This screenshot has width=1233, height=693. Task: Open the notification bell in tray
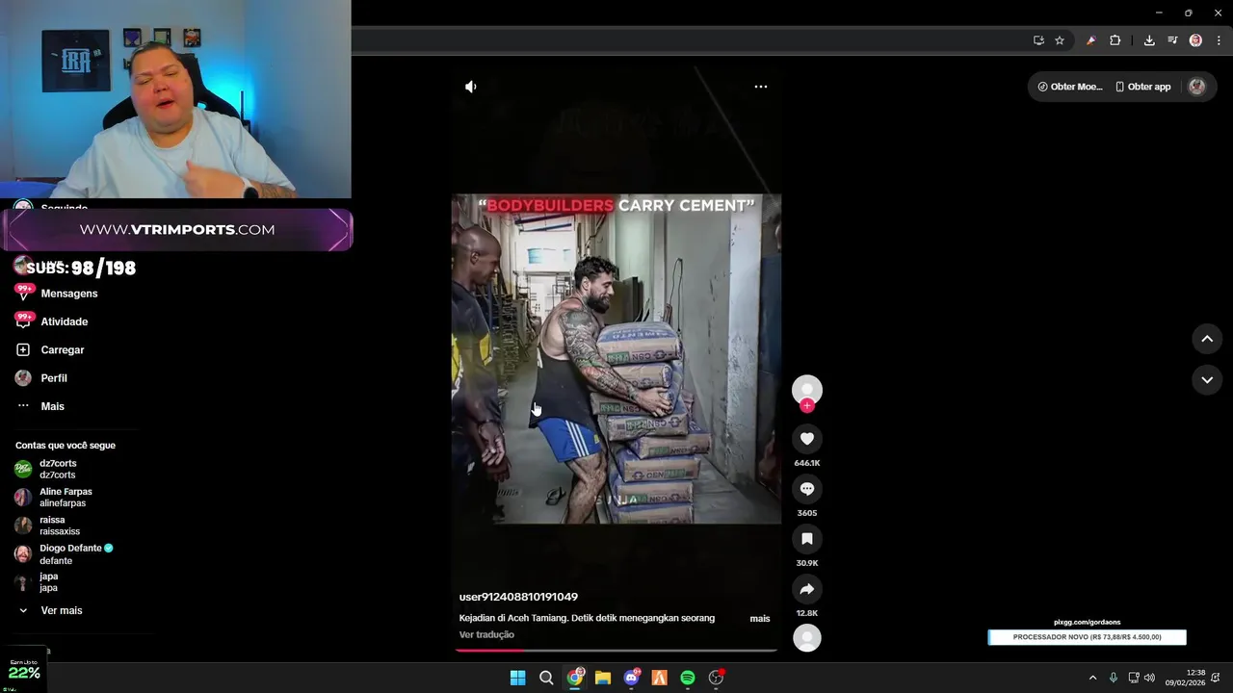click(1217, 678)
